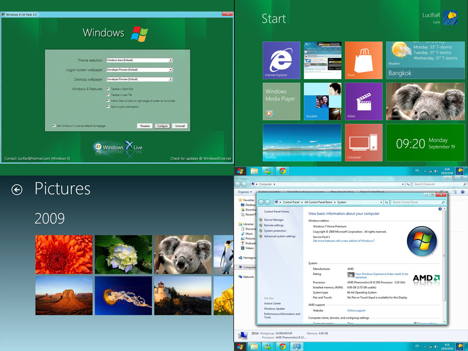Click the Desktop tile
This screenshot has width=468, height=351.
pyautogui.click(x=302, y=143)
